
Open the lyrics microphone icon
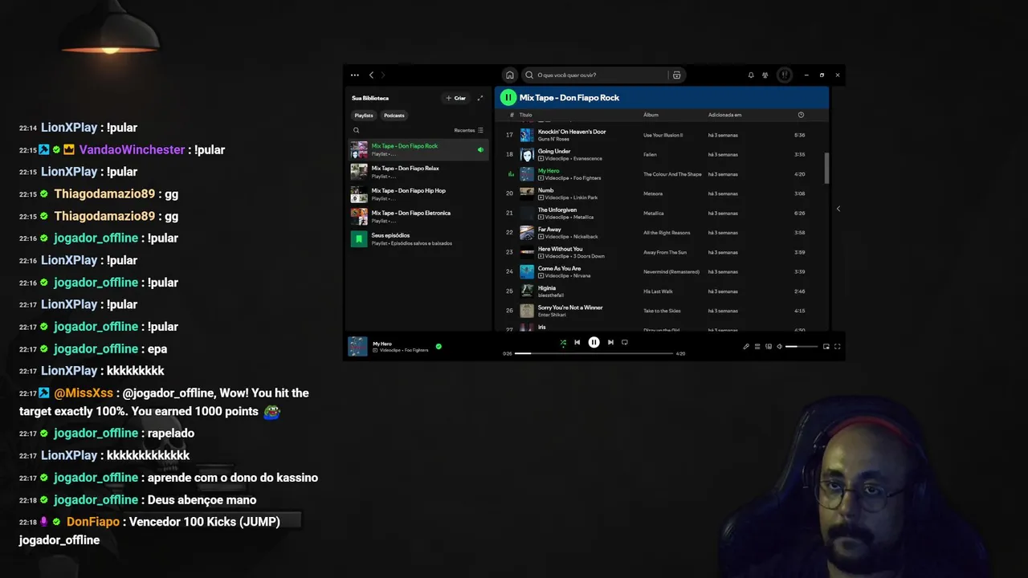tap(746, 347)
